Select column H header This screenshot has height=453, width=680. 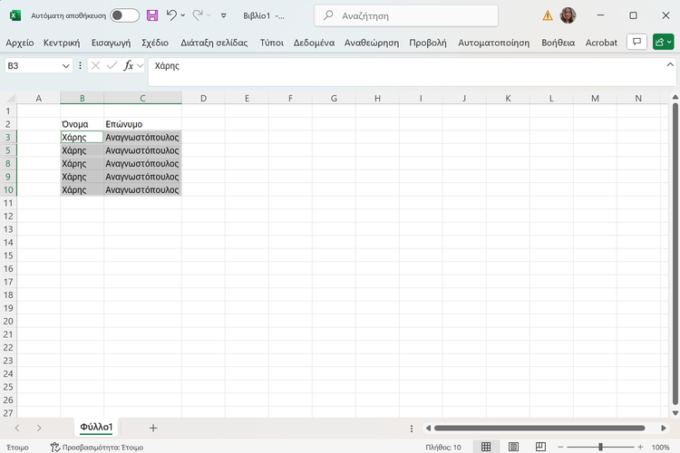377,99
